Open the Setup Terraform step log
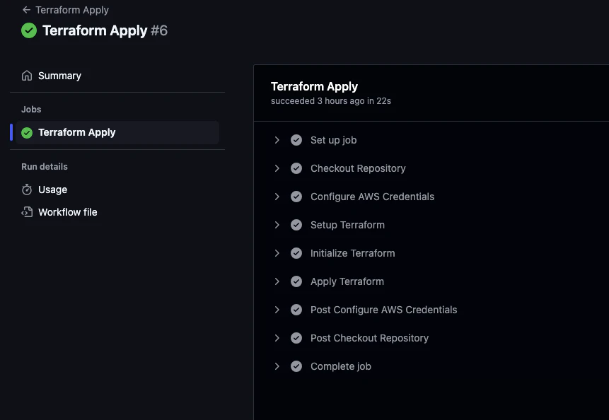Image resolution: width=609 pixels, height=420 pixels. [x=347, y=225]
